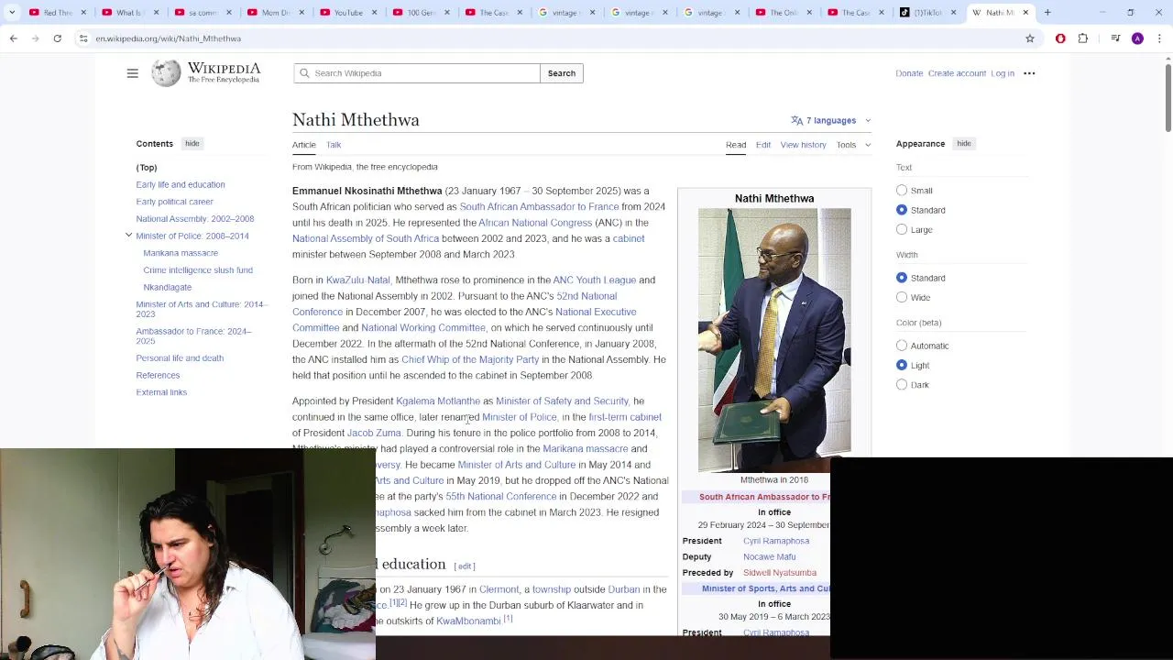Close the '100 Gen' tab
This screenshot has height=660, width=1173.
(x=446, y=13)
